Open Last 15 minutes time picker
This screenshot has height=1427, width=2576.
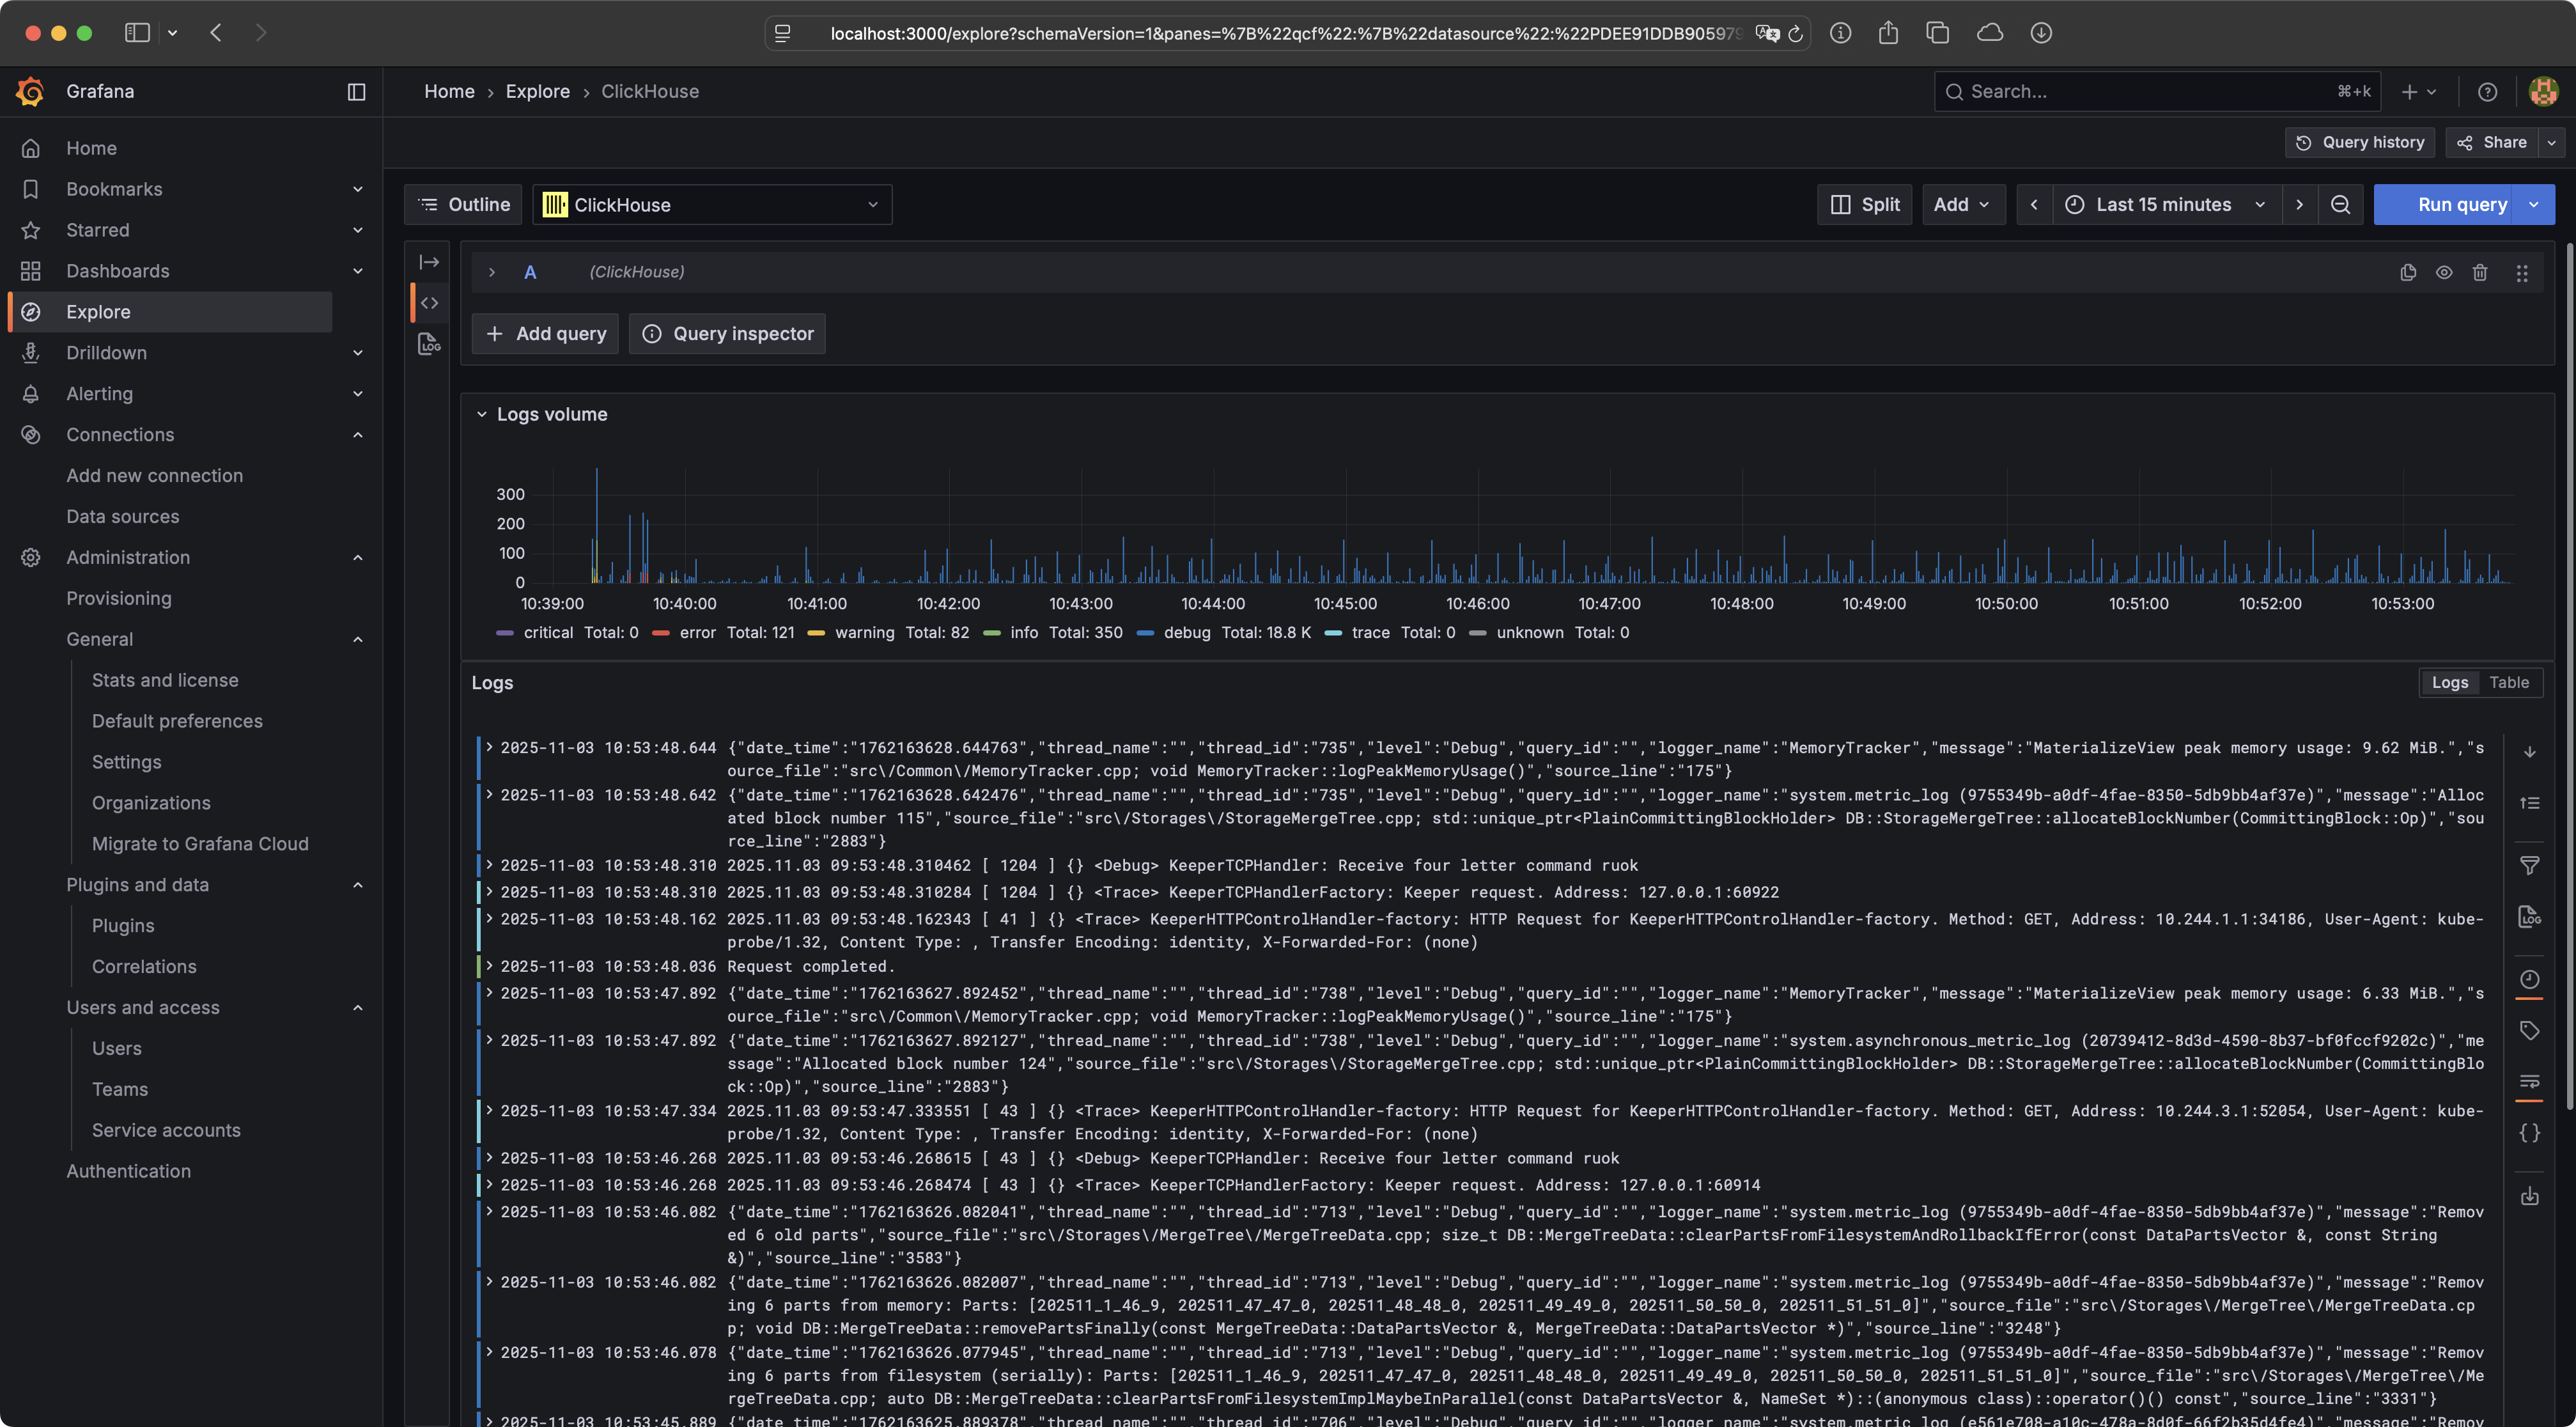point(2164,205)
